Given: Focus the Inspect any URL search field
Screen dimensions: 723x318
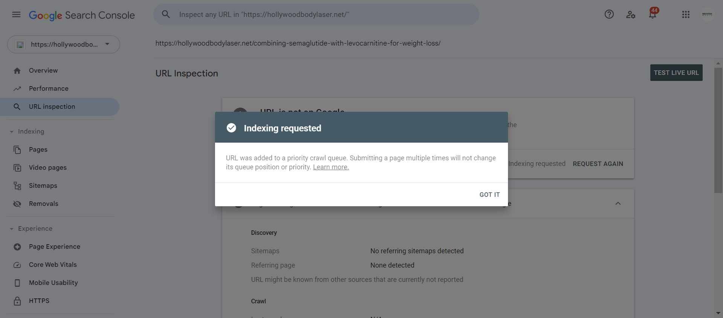Looking at the screenshot, I should pyautogui.click(x=316, y=14).
